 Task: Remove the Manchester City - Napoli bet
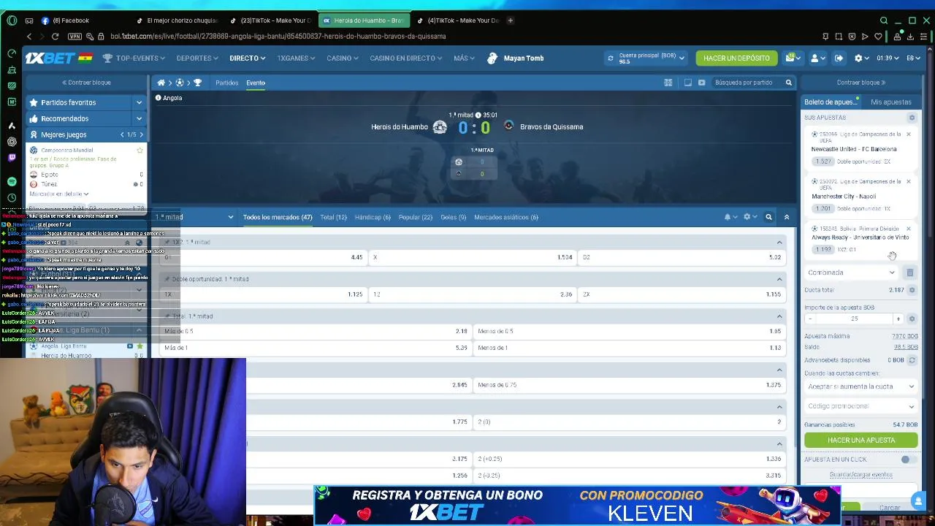(x=909, y=181)
